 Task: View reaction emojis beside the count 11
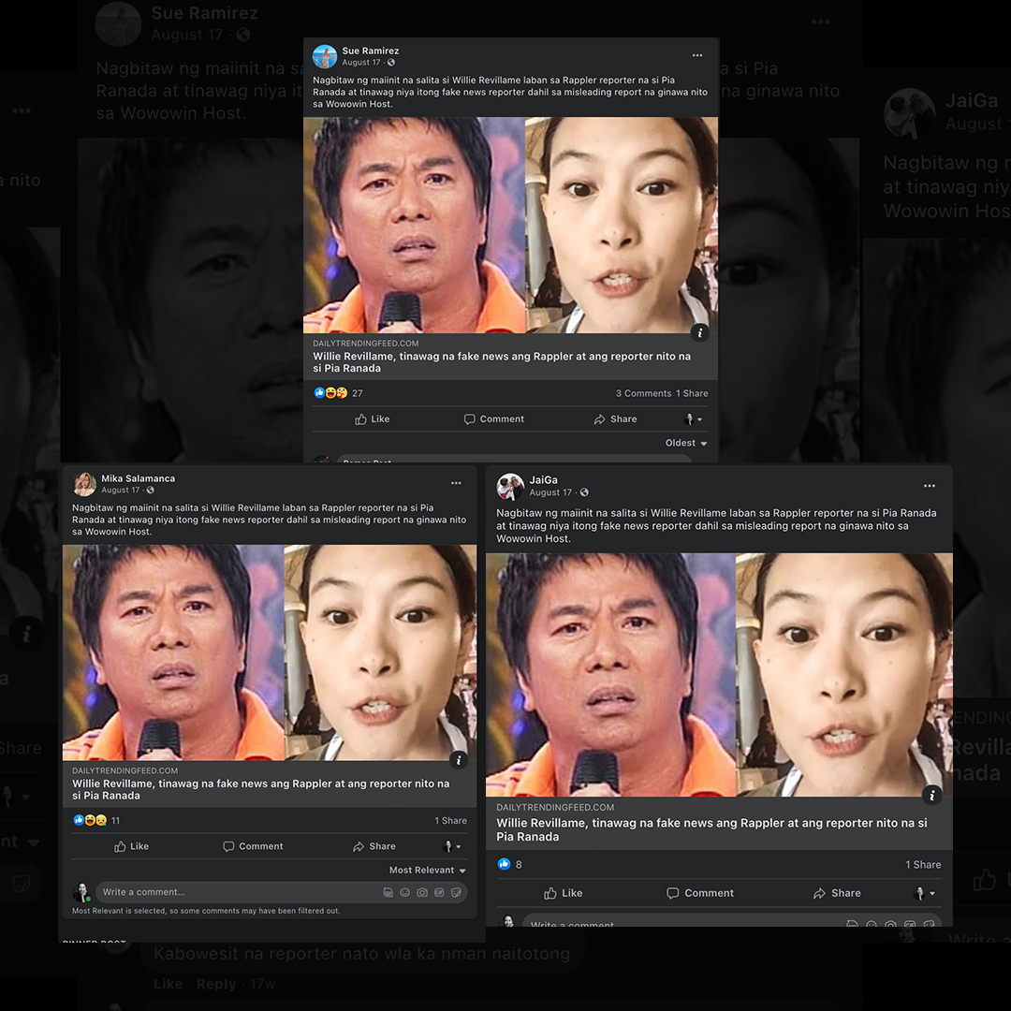90,820
